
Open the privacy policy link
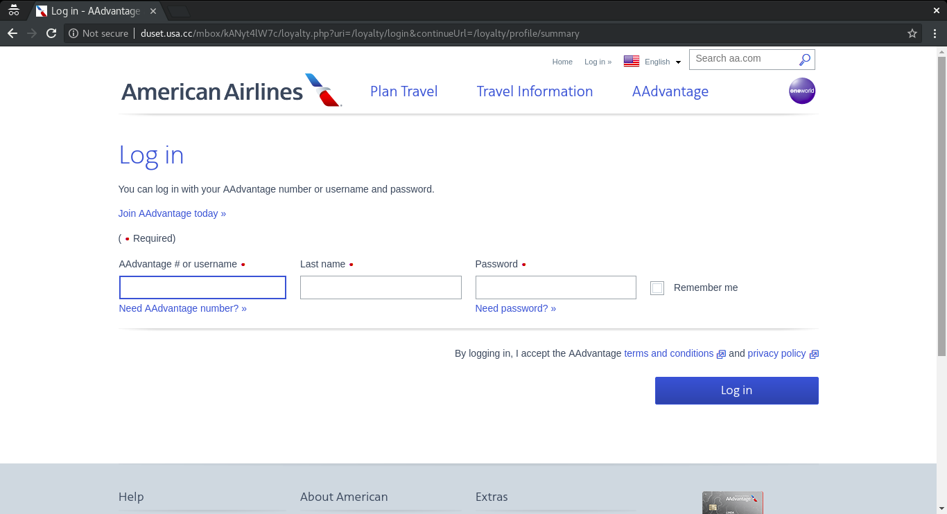click(x=776, y=353)
